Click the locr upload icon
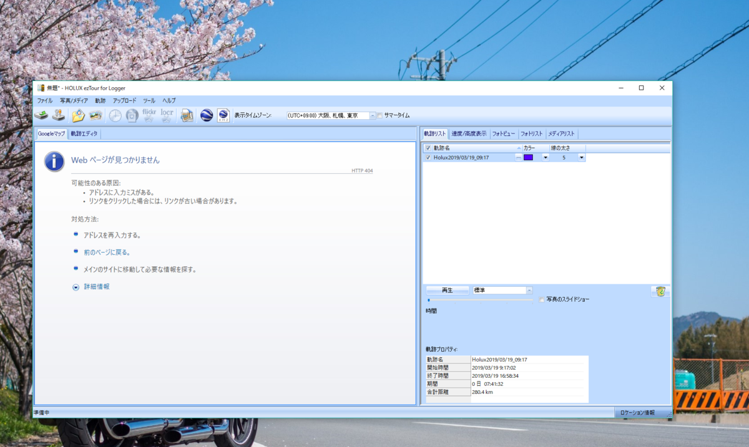The height and width of the screenshot is (447, 749). tap(166, 115)
